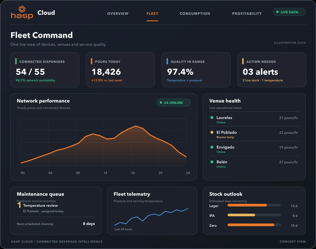Open the Overview tab
This screenshot has height=249, width=316.
[x=118, y=14]
